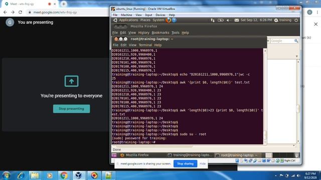Click the network up-down arrows indicator
Image resolution: width=321 pixels, height=180 pixels.
tap(213, 20)
